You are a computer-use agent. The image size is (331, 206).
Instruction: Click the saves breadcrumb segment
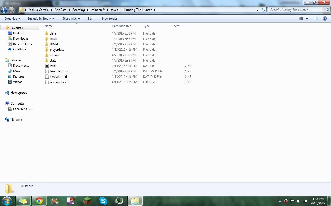pyautogui.click(x=114, y=10)
